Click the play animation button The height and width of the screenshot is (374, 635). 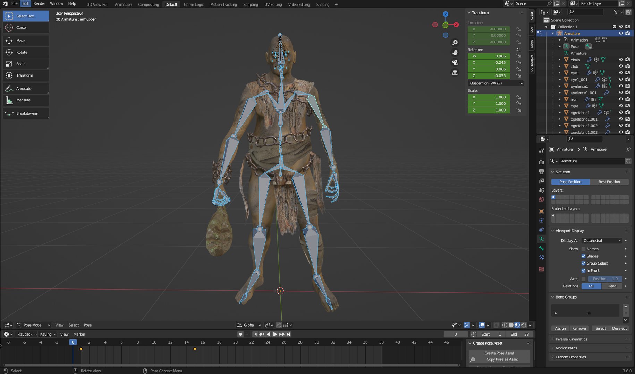click(x=275, y=334)
